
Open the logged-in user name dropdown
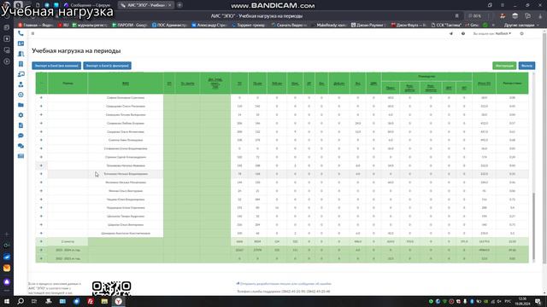point(503,34)
